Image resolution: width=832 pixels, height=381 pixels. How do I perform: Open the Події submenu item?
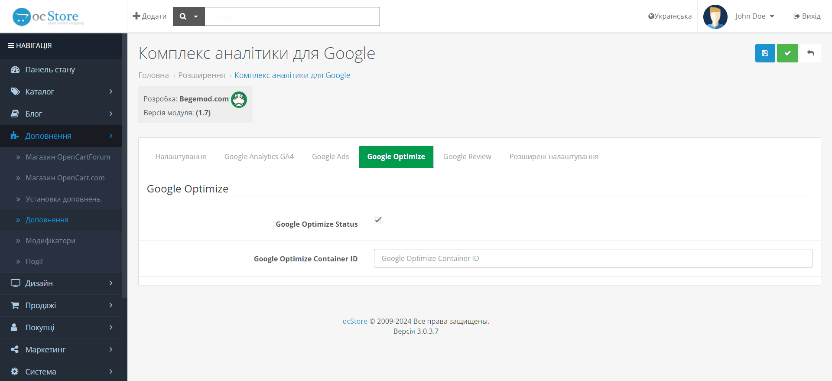pos(61,261)
